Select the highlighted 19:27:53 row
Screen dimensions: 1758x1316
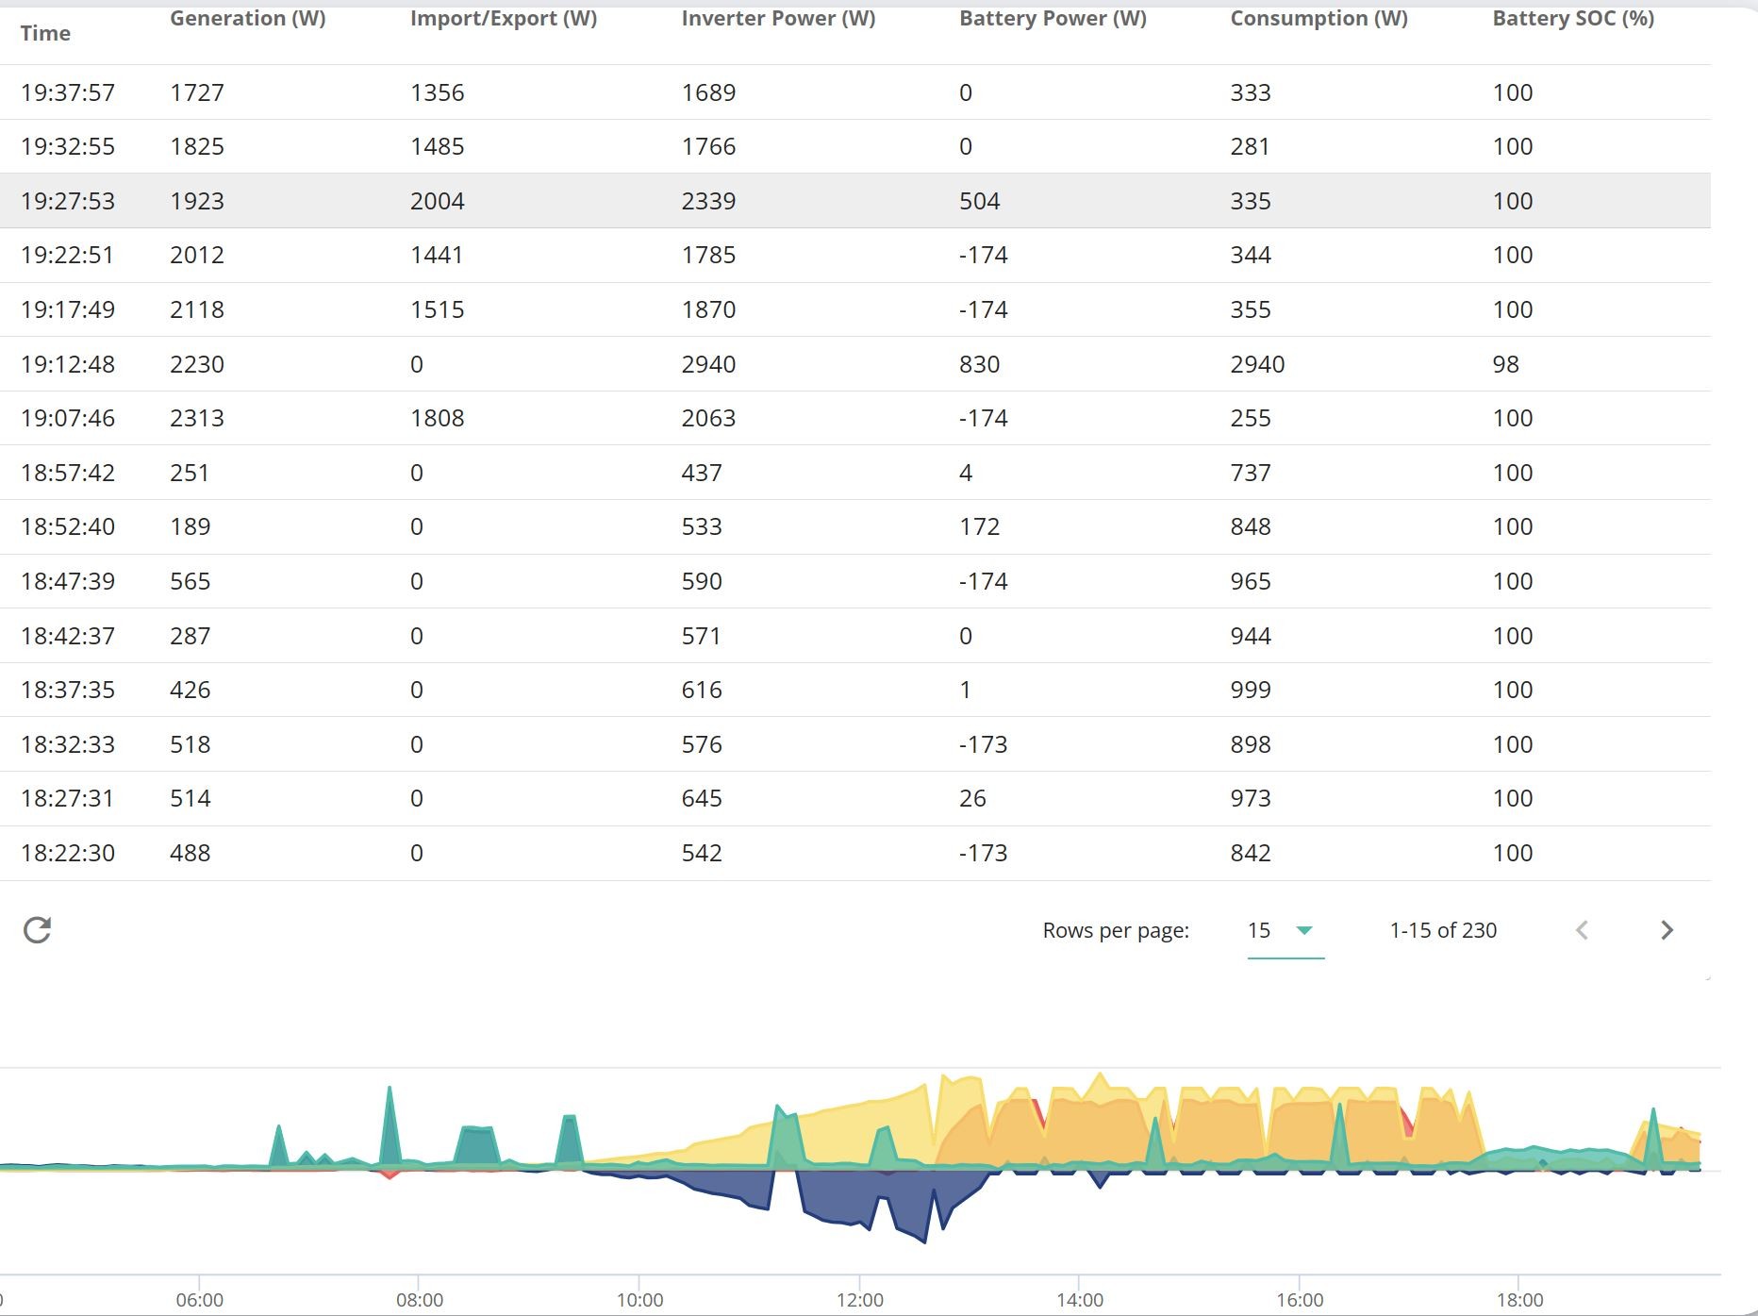coord(854,201)
